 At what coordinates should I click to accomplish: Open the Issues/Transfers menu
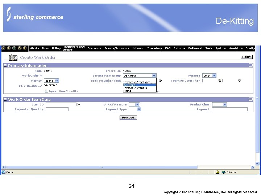pyautogui.click(x=117, y=48)
